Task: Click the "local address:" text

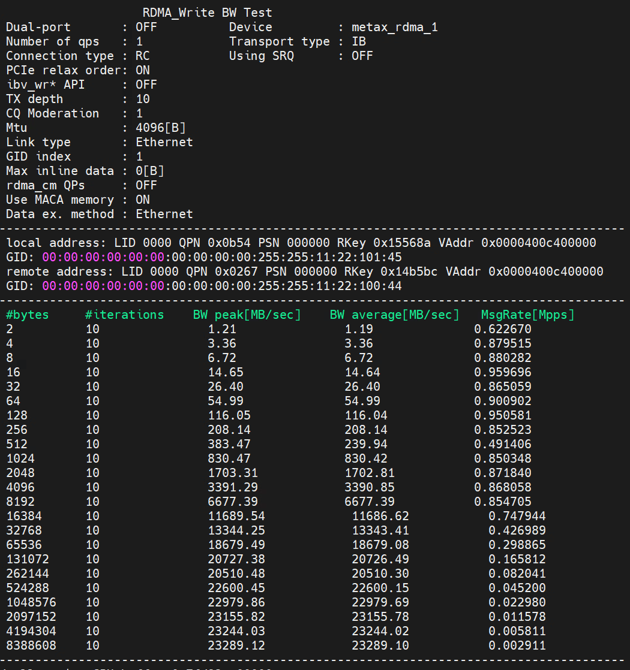Action: pos(56,243)
